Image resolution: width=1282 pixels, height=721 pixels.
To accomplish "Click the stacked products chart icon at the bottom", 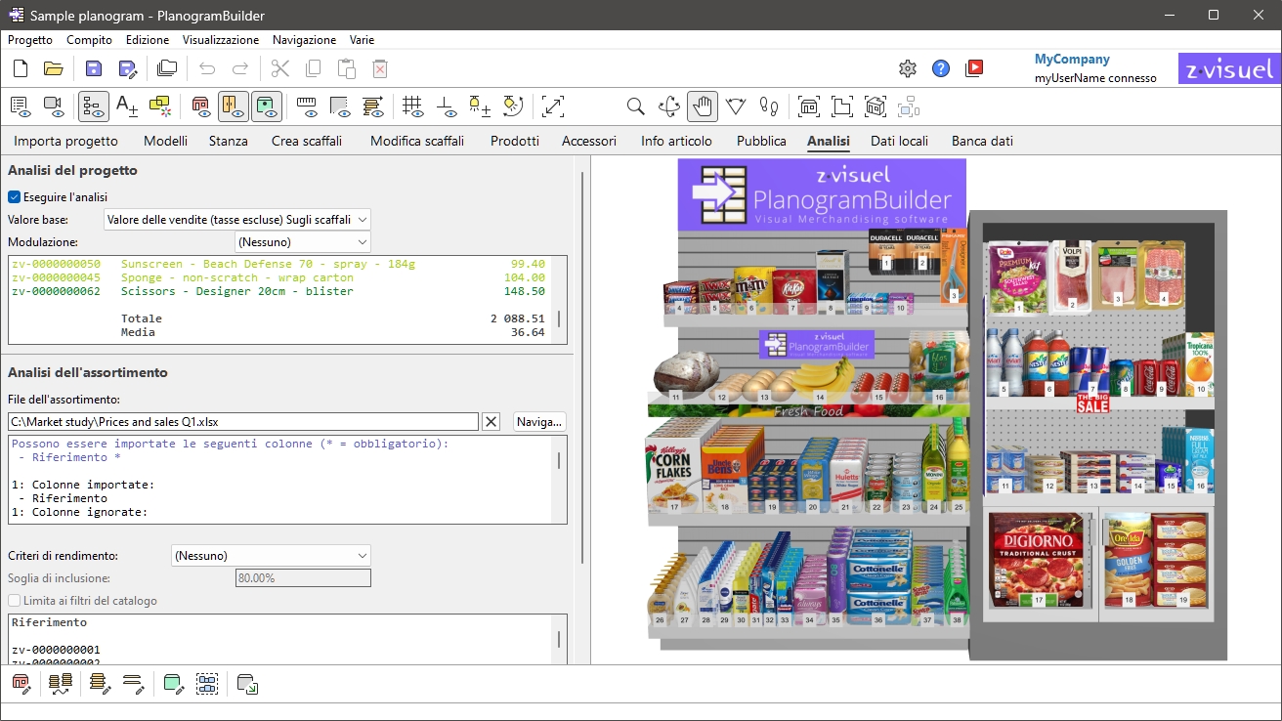I will (61, 684).
